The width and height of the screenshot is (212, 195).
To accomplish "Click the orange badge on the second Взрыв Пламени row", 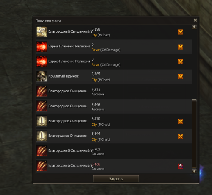I will coord(181,62).
